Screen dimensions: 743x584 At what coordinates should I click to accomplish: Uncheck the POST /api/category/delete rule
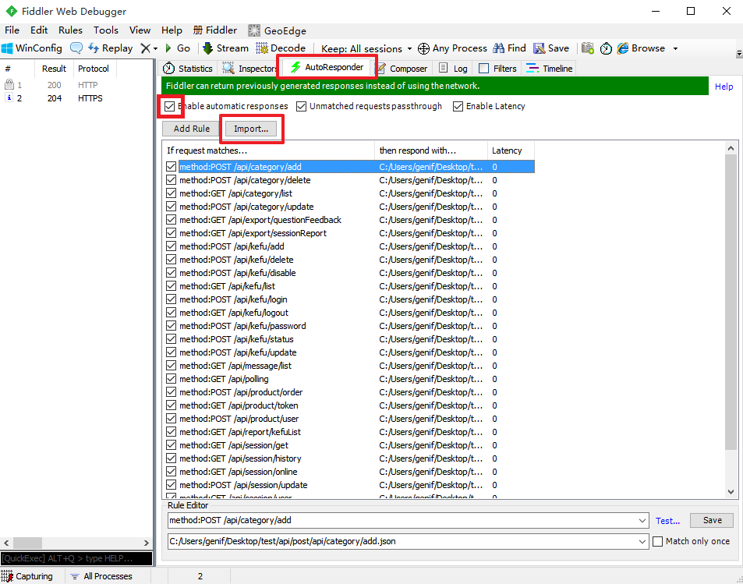pyautogui.click(x=171, y=180)
